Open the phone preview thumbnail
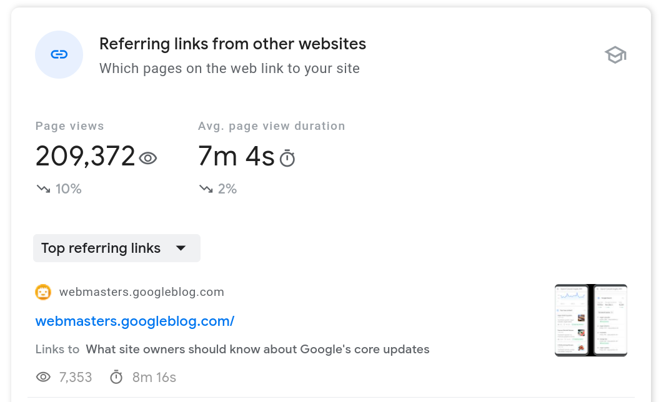Image resolution: width=666 pixels, height=402 pixels. (x=590, y=320)
